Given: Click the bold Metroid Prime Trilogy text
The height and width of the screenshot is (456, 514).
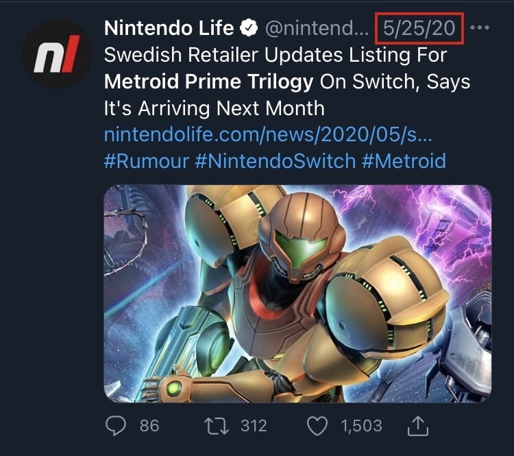Looking at the screenshot, I should (208, 82).
